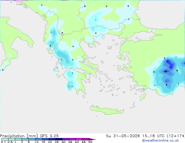Image resolution: width=185 pixels, height=143 pixels.
Task: Select the 2–5 mm legend color swatch
Action: 25,139
